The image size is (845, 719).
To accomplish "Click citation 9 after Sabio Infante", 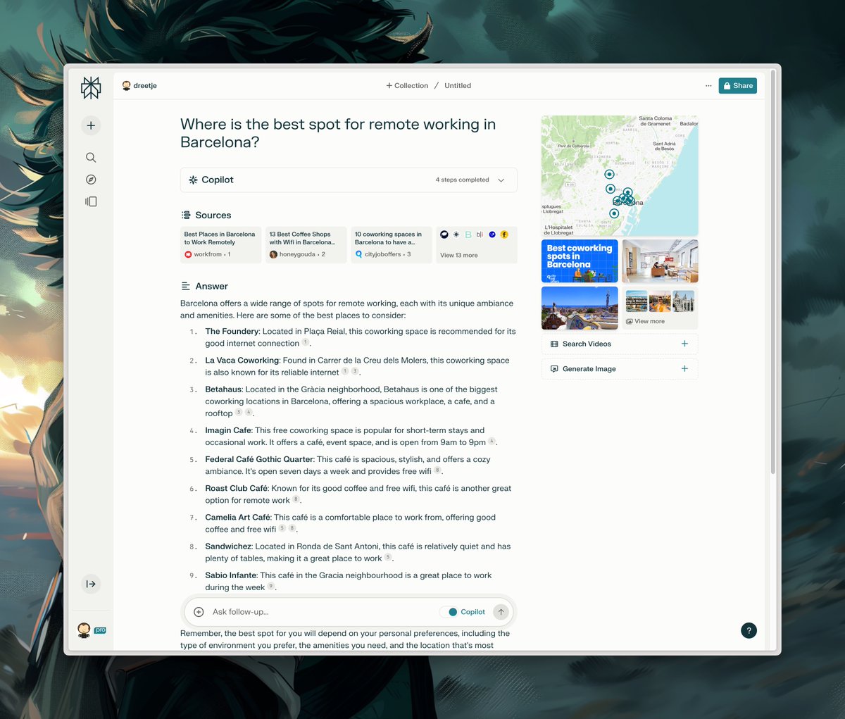I will tap(271, 586).
